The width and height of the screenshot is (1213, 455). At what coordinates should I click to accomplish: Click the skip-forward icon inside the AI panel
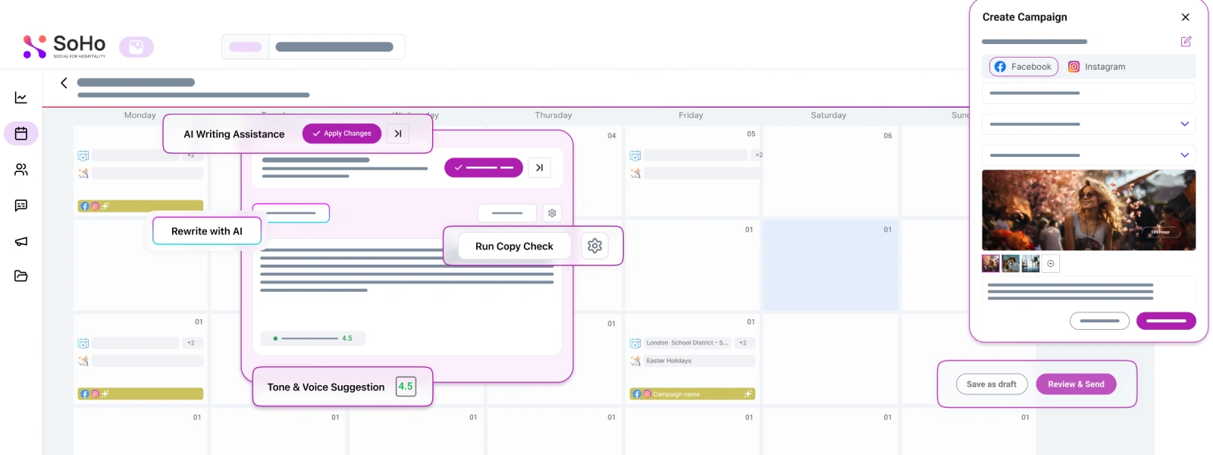pos(539,168)
